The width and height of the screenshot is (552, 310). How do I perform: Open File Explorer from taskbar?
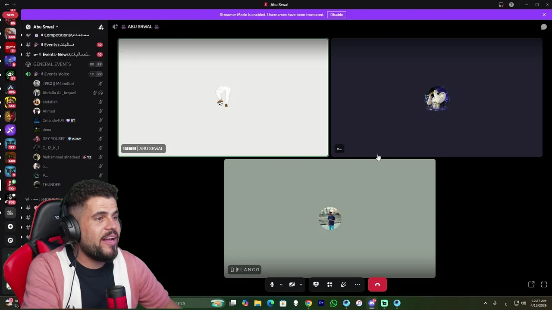pyautogui.click(x=258, y=303)
